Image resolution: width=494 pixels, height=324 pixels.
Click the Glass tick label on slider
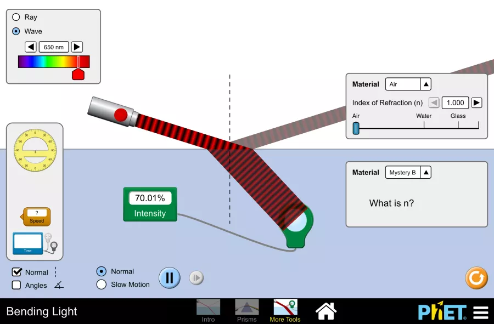(x=458, y=116)
